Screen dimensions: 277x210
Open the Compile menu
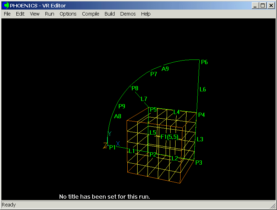90,14
